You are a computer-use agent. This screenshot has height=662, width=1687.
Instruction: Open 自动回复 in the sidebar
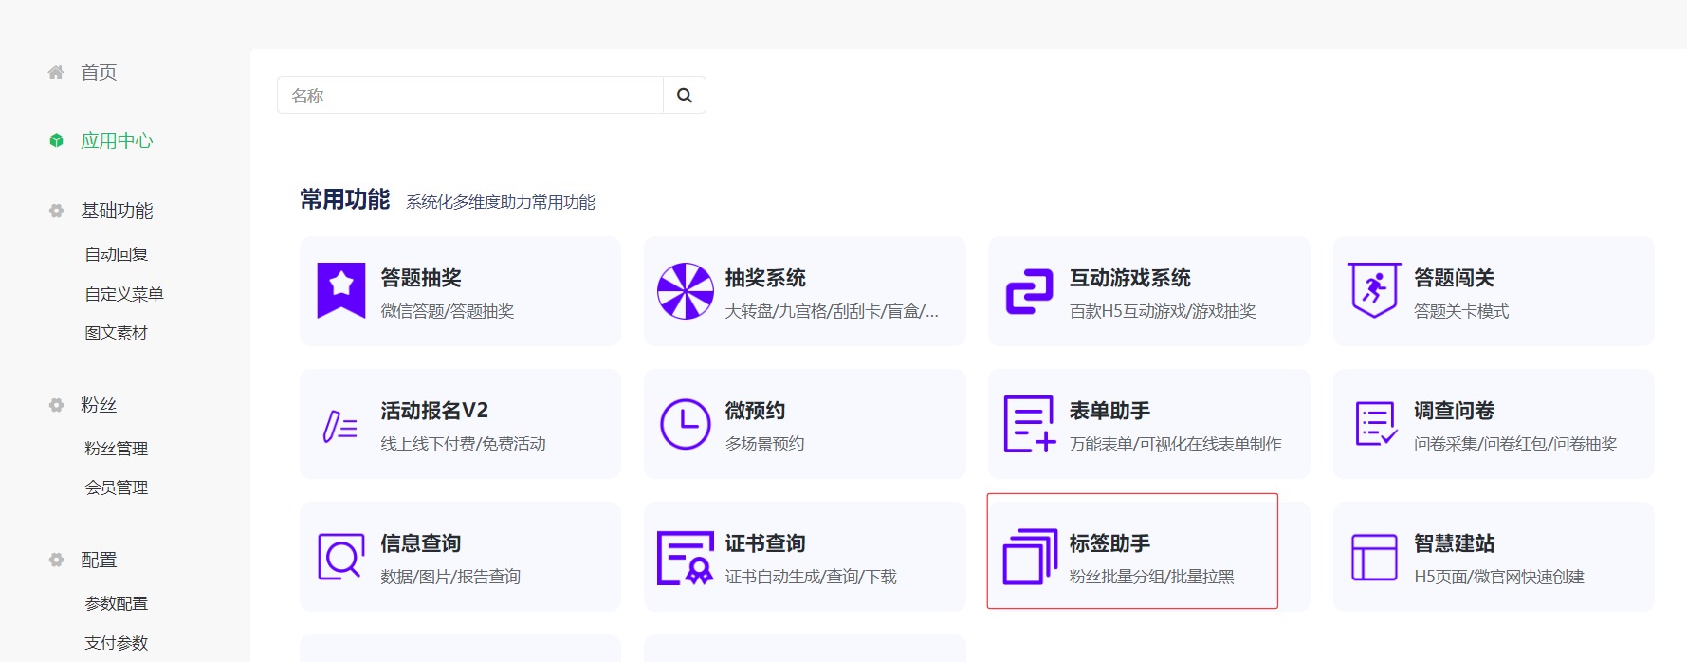click(117, 254)
